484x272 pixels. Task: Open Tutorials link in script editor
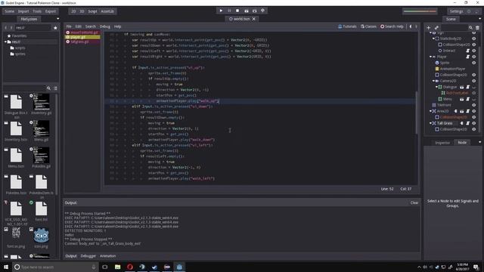(347, 26)
